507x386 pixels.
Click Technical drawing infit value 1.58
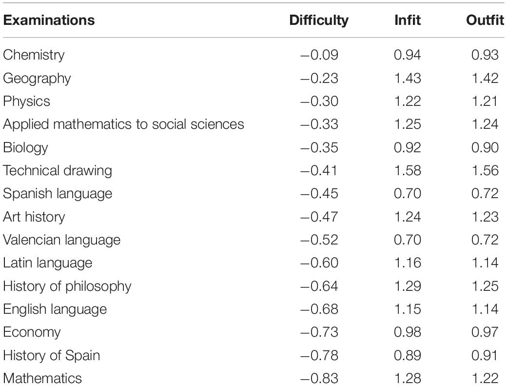408,170
